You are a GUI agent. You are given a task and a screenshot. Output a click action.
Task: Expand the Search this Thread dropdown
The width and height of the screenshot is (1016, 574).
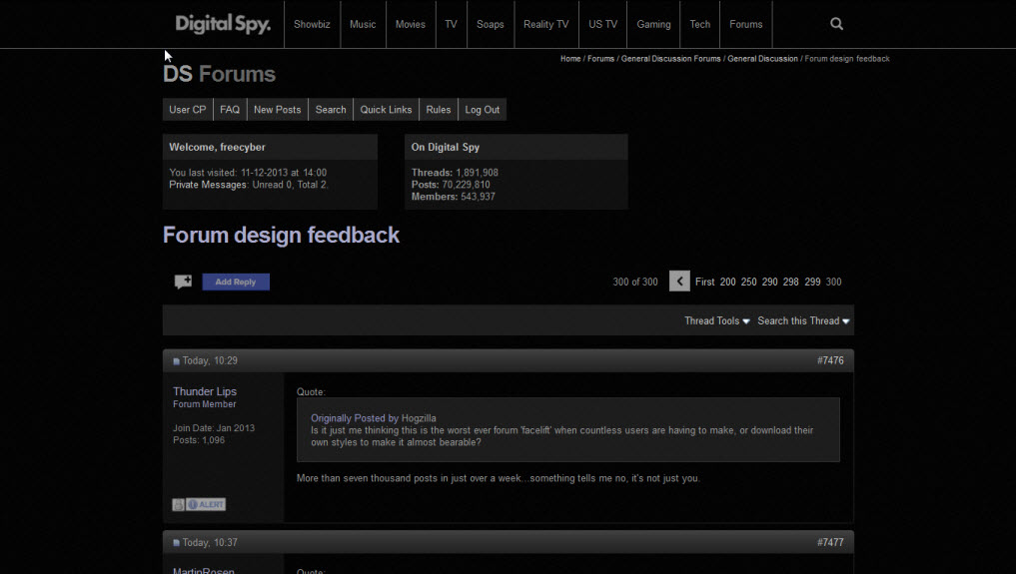coord(803,321)
